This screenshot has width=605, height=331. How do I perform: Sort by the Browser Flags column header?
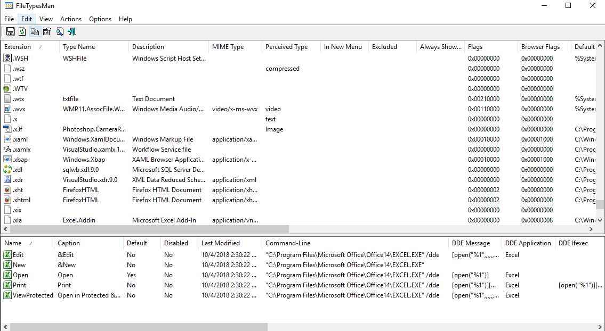coord(544,47)
